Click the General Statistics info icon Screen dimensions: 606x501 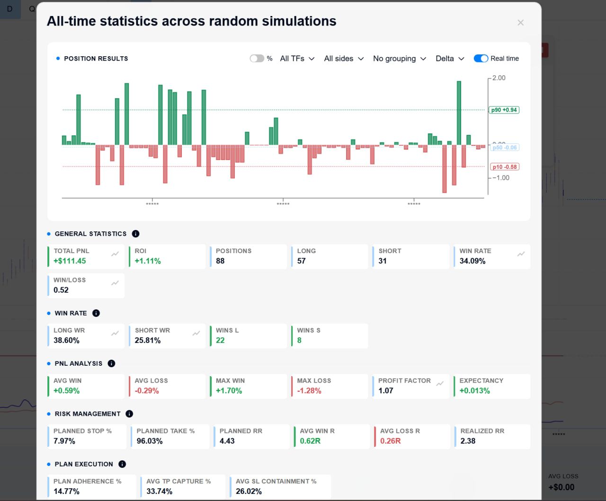coord(135,234)
